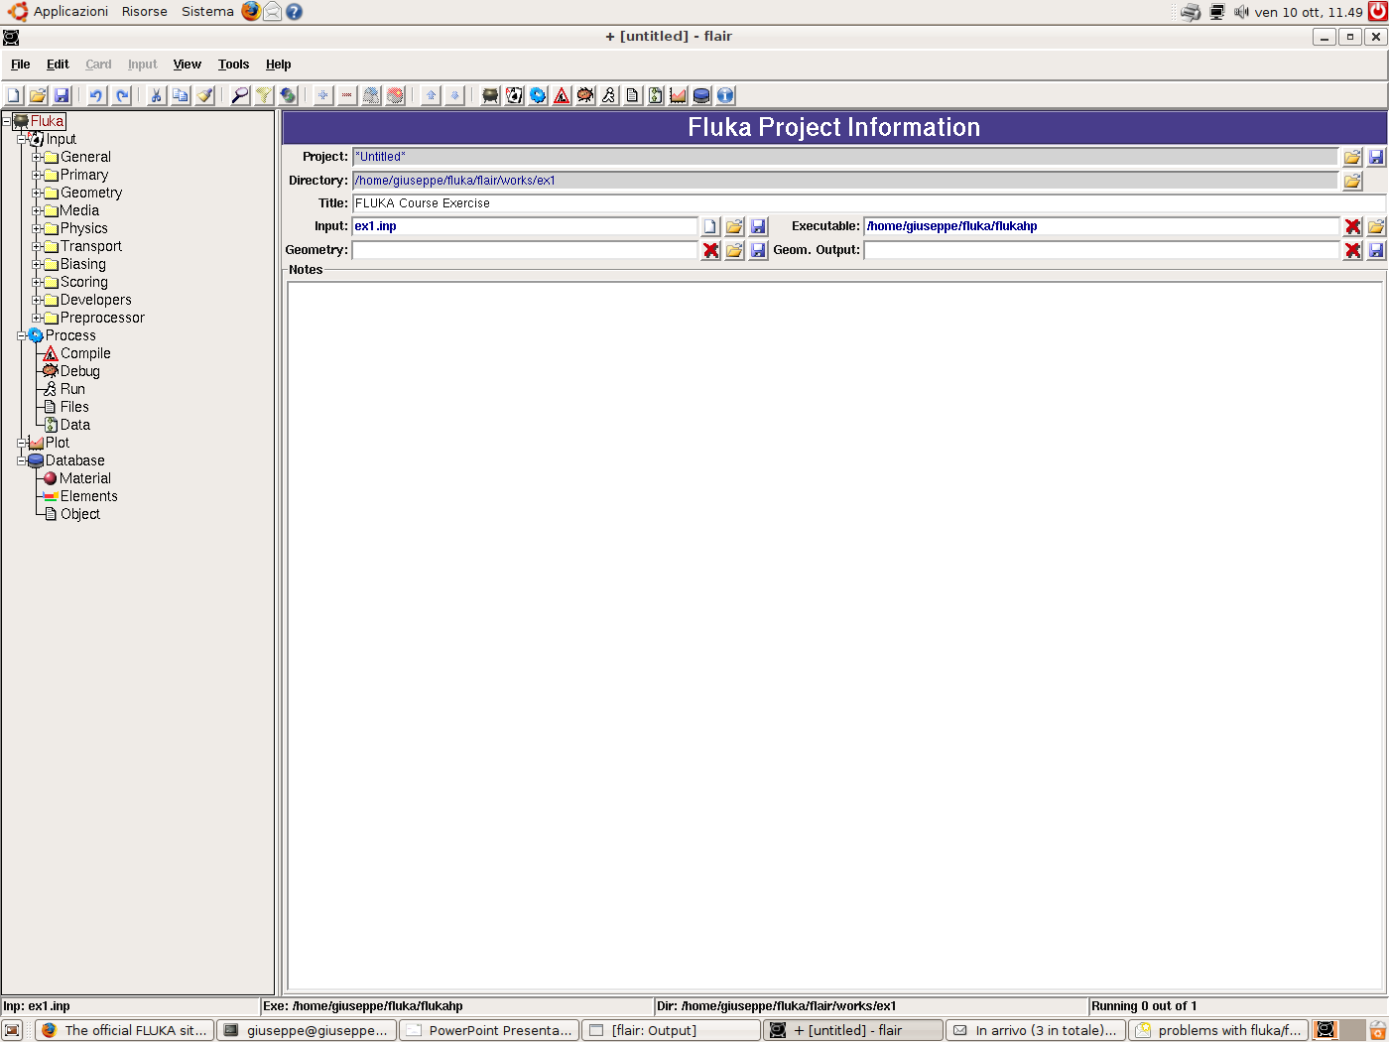1389x1042 pixels.
Task: Clear the Geom. Output field with red X
Action: (x=1352, y=250)
